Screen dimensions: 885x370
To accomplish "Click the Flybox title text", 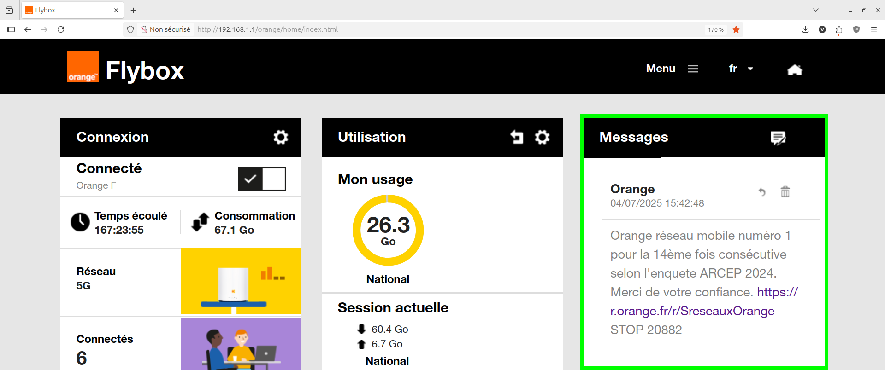I will [145, 70].
